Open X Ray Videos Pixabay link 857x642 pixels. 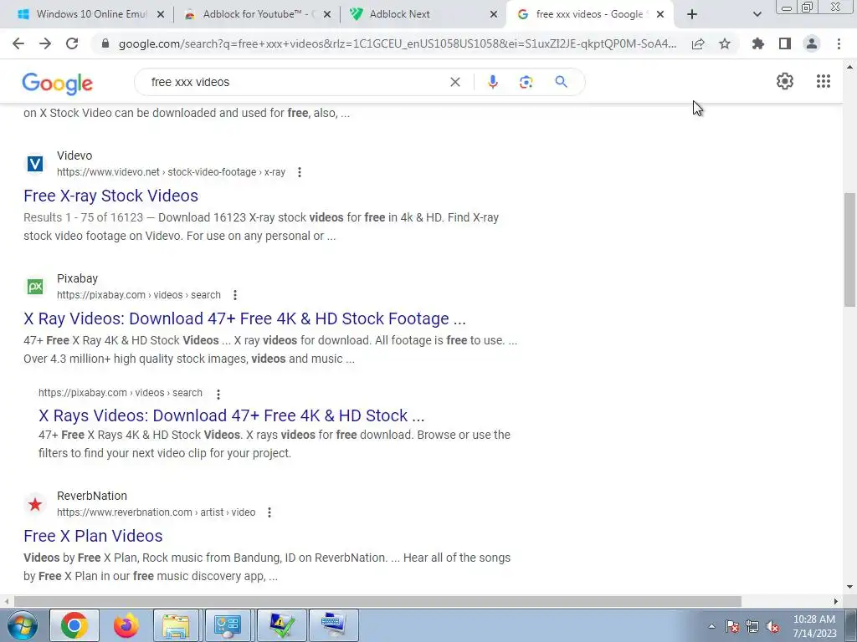[245, 318]
